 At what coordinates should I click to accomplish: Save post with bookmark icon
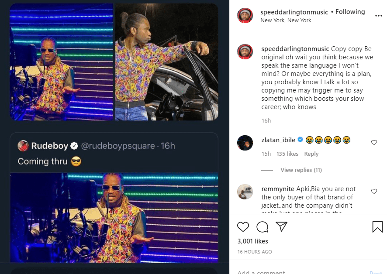377,227
